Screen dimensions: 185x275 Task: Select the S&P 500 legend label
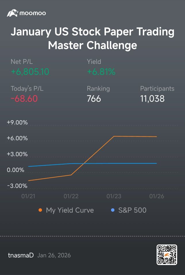[132, 210]
